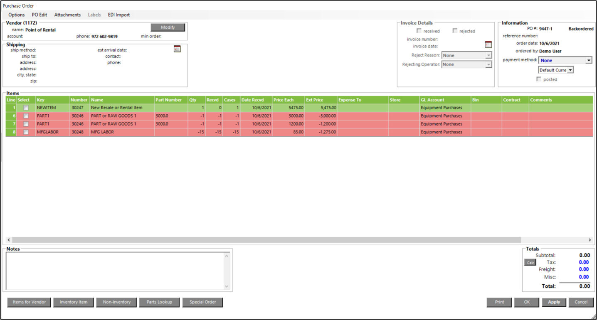Check the invoice rejected checkbox
Viewport: 597px width, 320px height.
455,31
